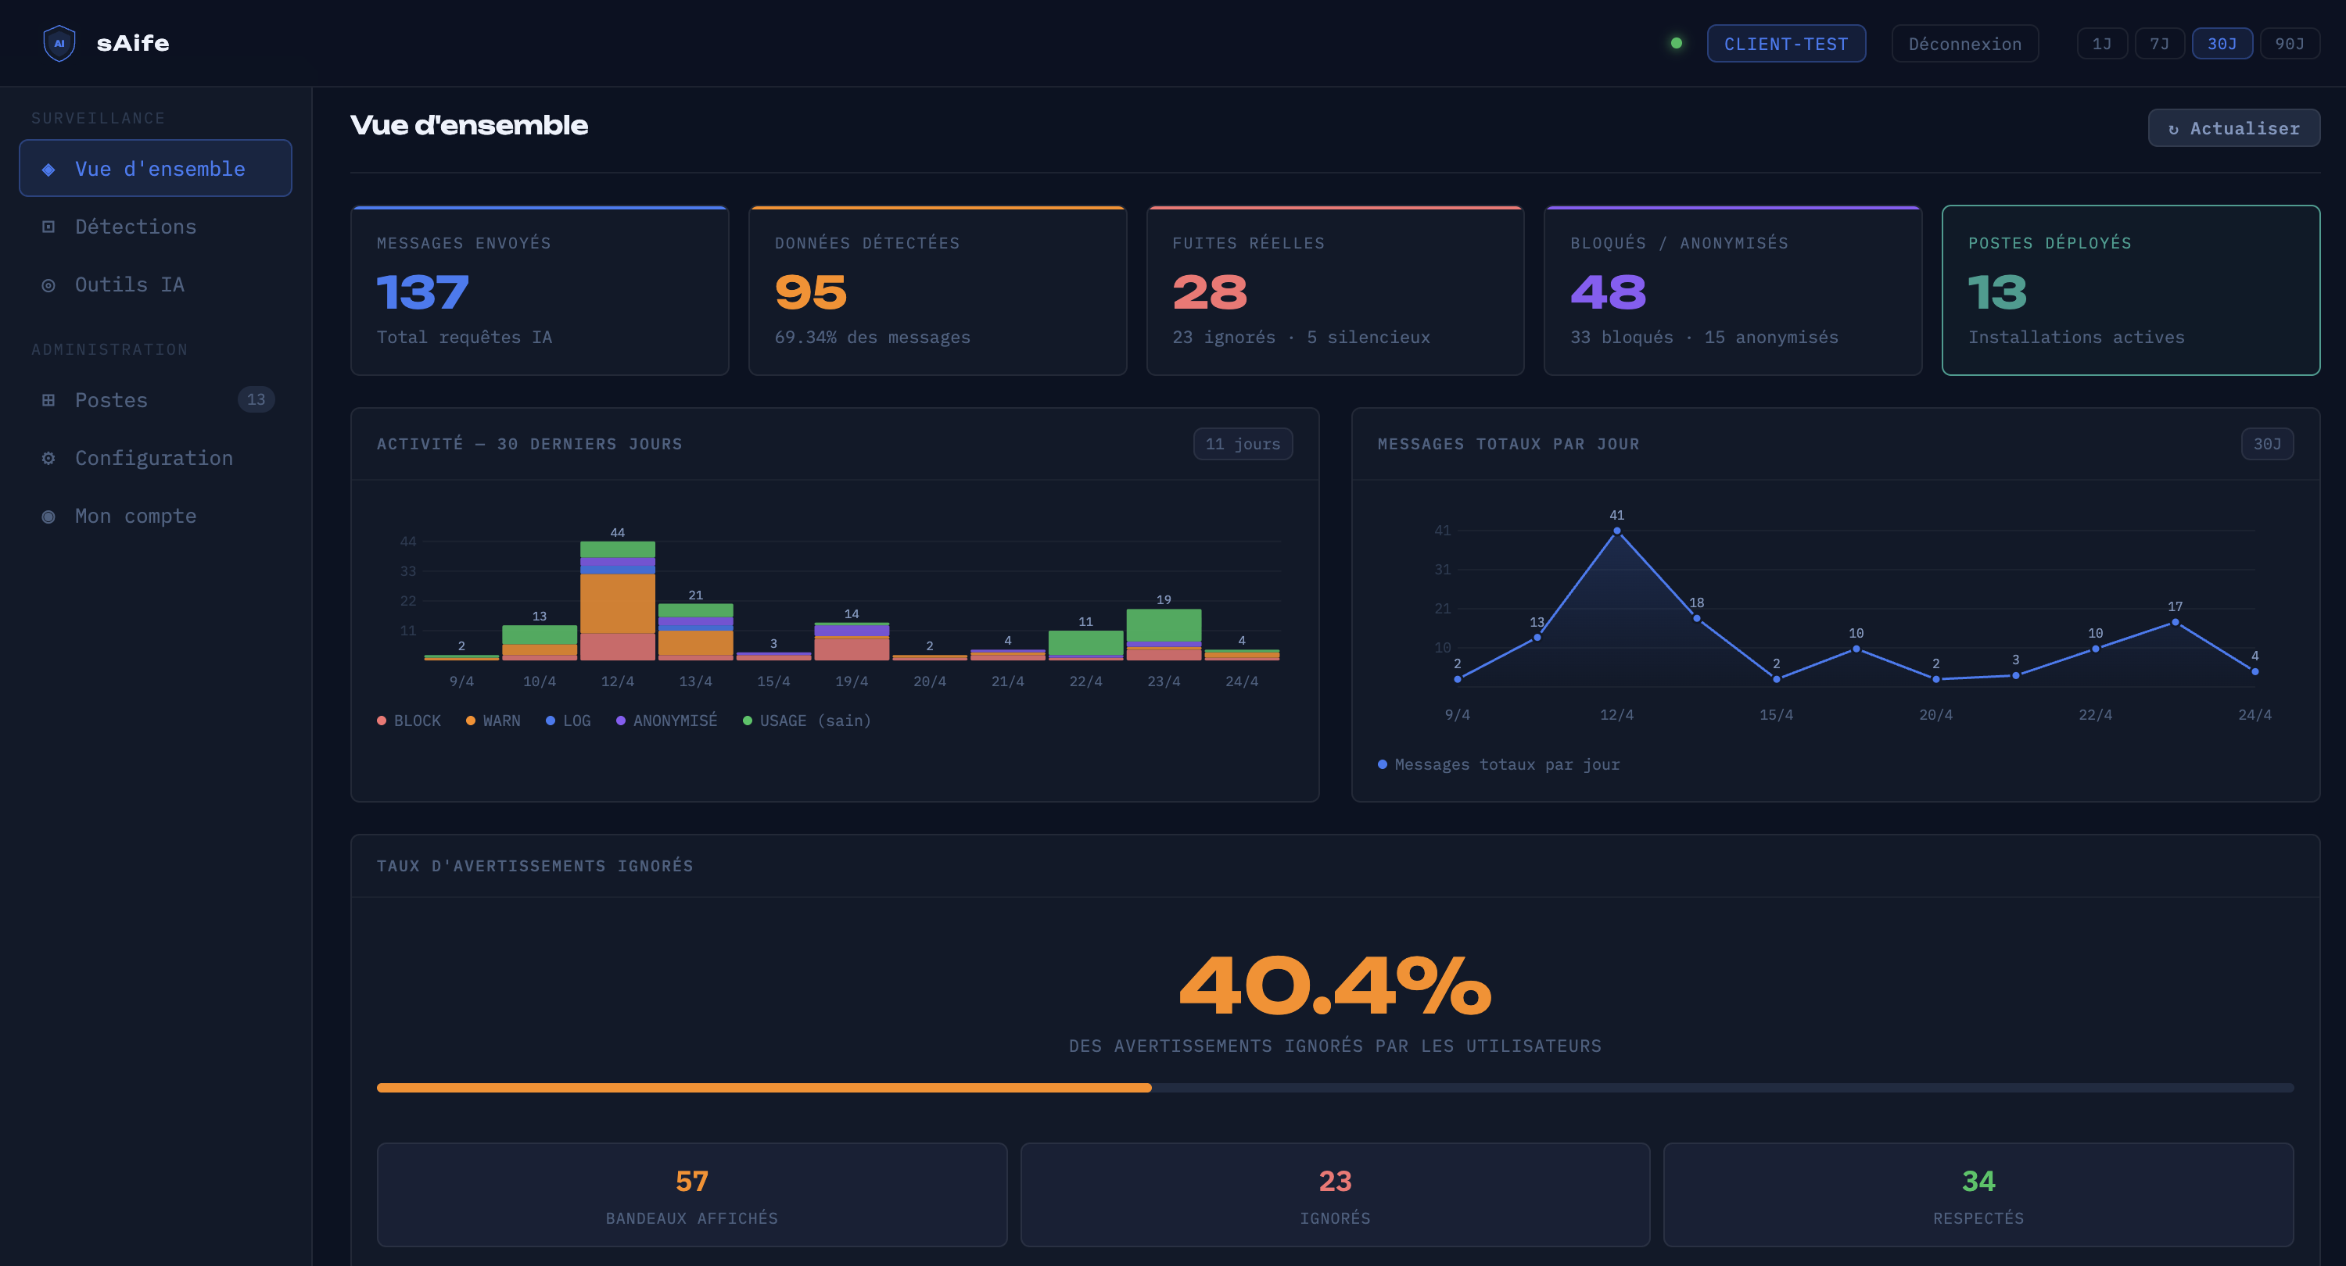Click the 34 Respectés tile
Viewport: 2346px width, 1266px height.
[x=1978, y=1195]
